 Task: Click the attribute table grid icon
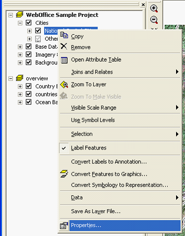64,60
